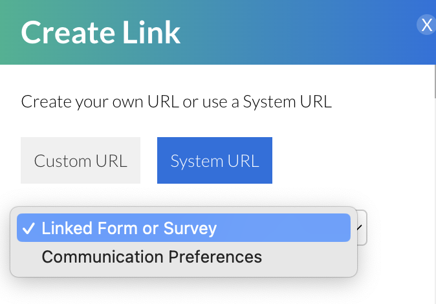
Task: Dismiss the dialog using the X button
Action: click(x=426, y=25)
